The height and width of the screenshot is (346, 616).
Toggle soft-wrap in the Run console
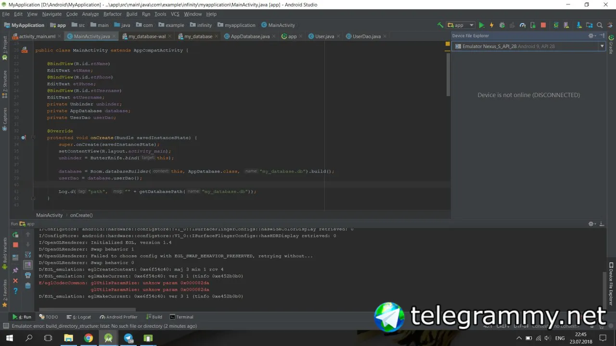[x=28, y=255]
